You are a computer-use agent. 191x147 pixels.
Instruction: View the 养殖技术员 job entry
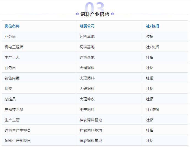coord(14,109)
